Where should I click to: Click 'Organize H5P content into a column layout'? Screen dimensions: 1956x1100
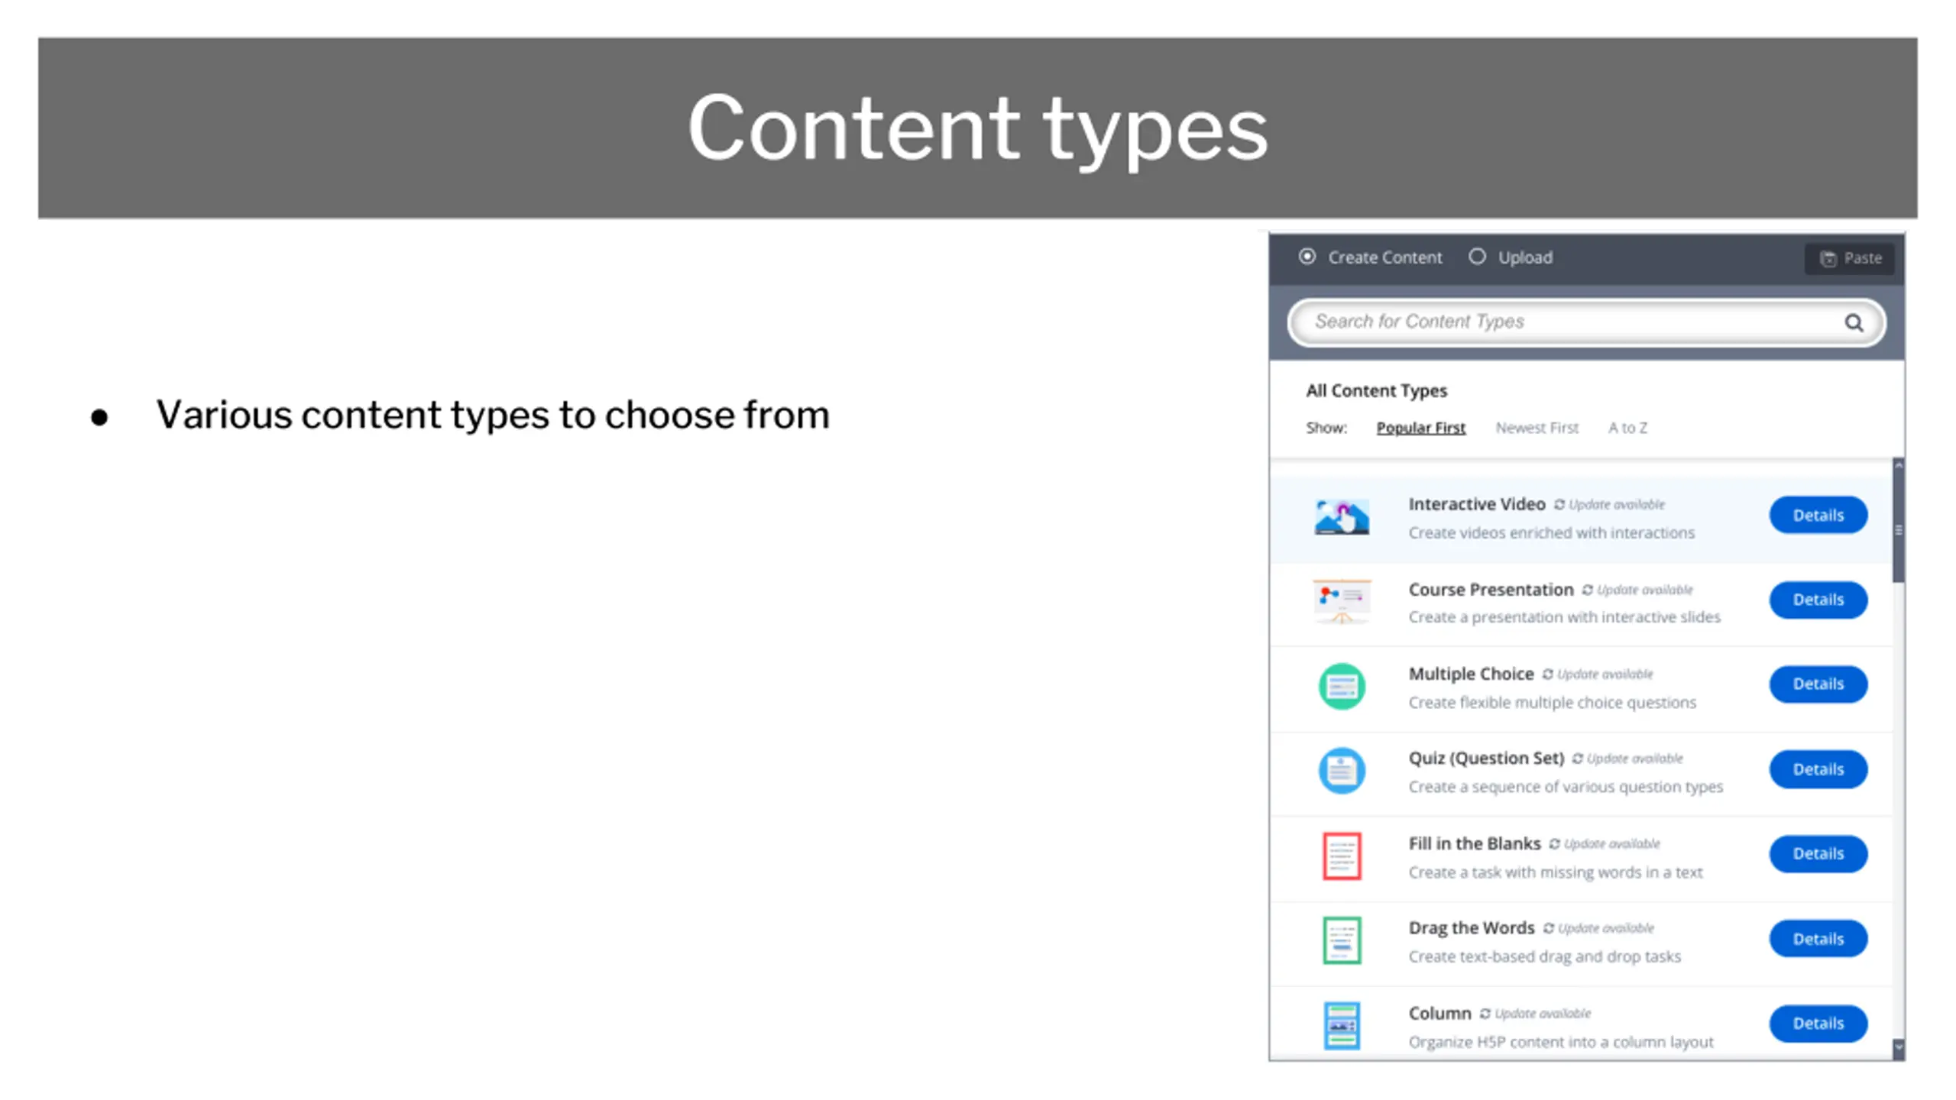[1561, 1042]
